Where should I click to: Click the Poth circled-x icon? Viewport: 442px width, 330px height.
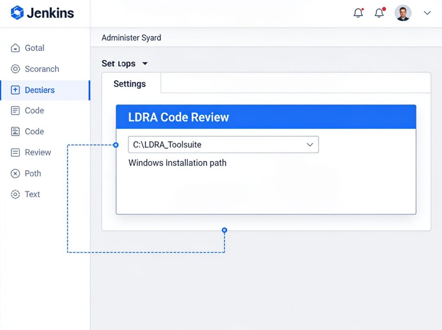click(15, 174)
